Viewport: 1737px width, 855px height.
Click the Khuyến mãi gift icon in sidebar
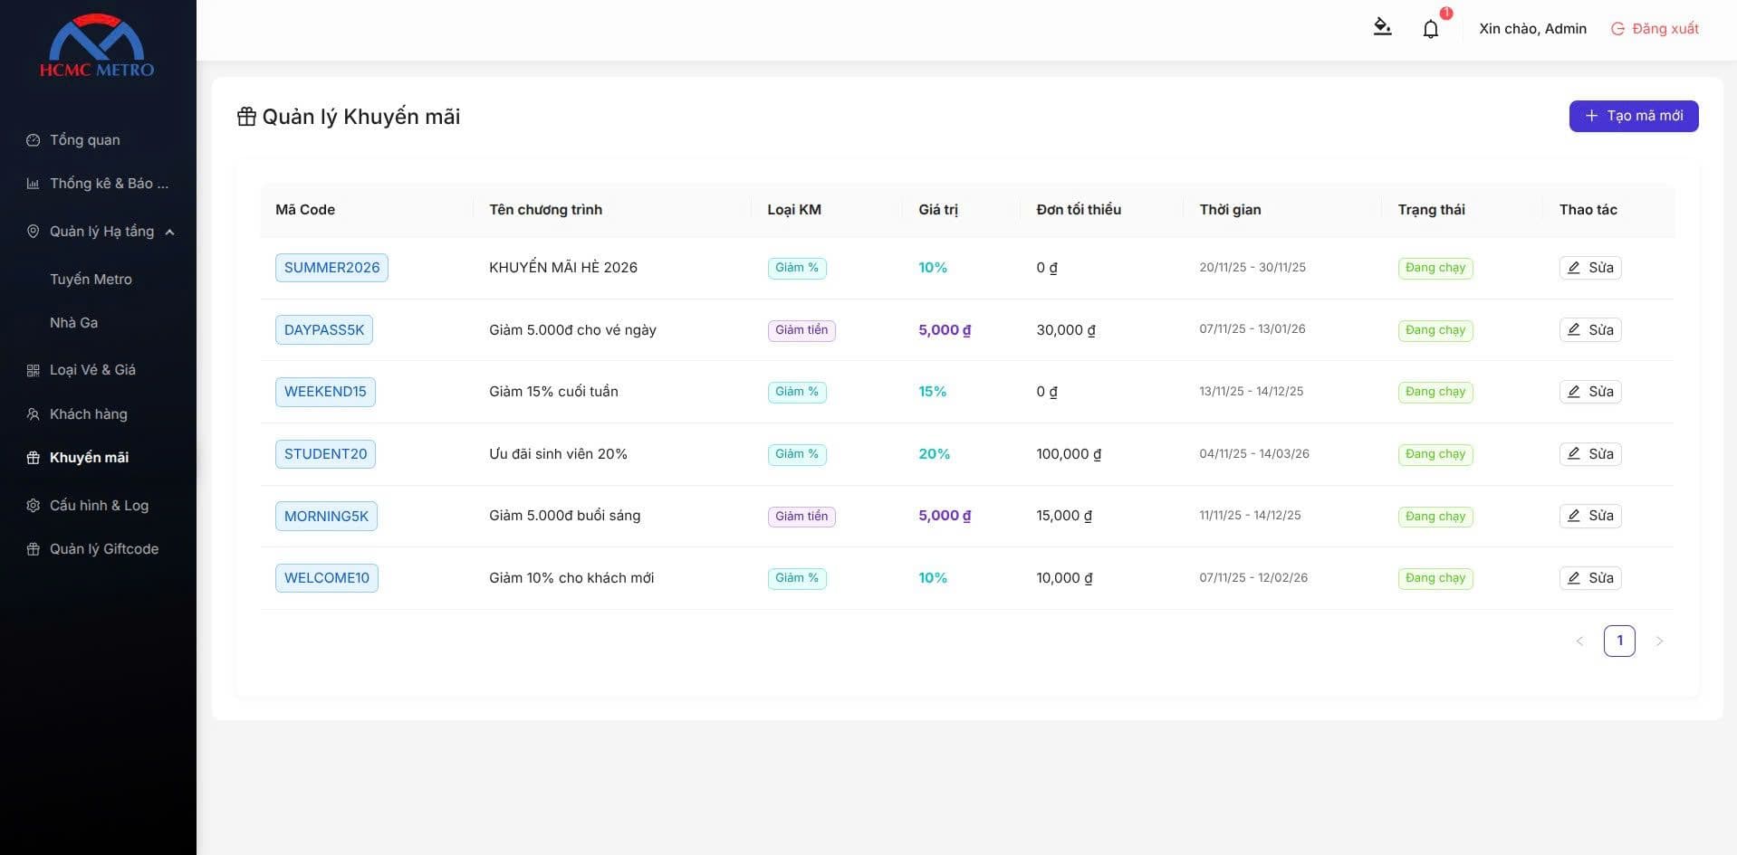tap(34, 458)
